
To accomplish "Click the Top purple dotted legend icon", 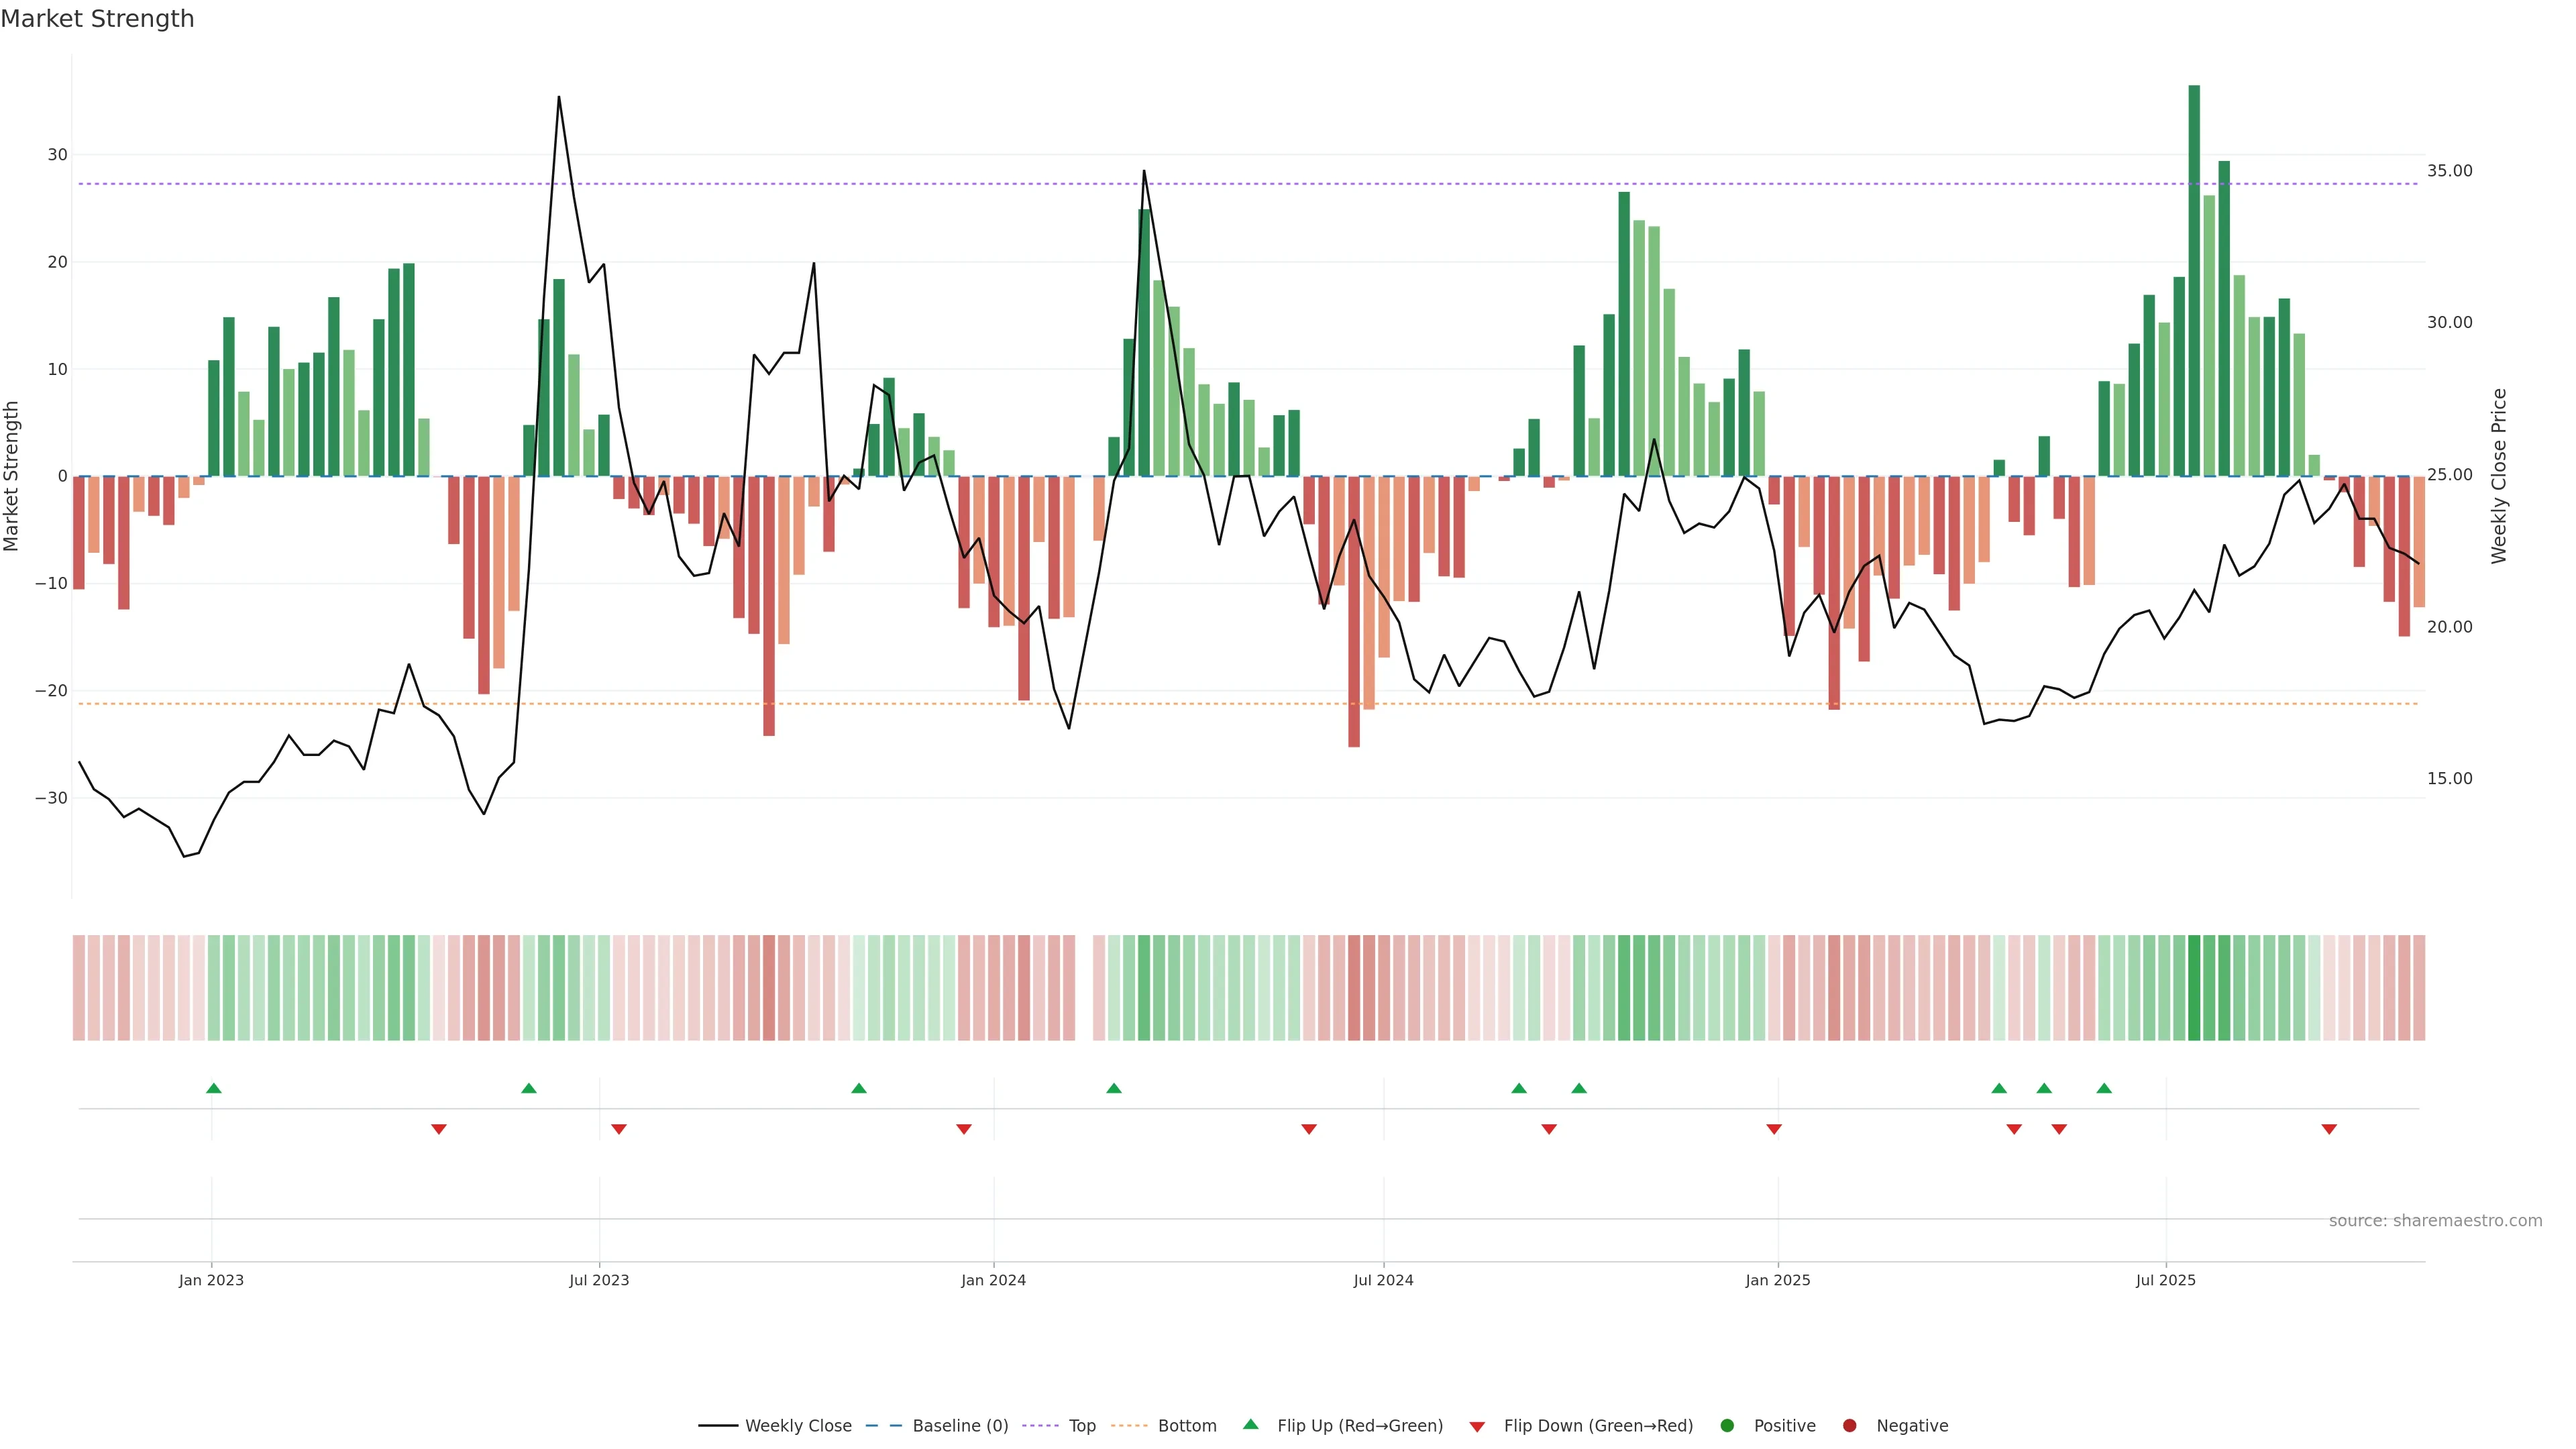I will tap(1041, 1426).
